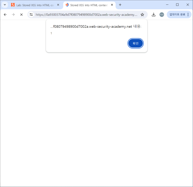Go back to the previous page
This screenshot has width=193, height=187.
(x=5, y=14)
